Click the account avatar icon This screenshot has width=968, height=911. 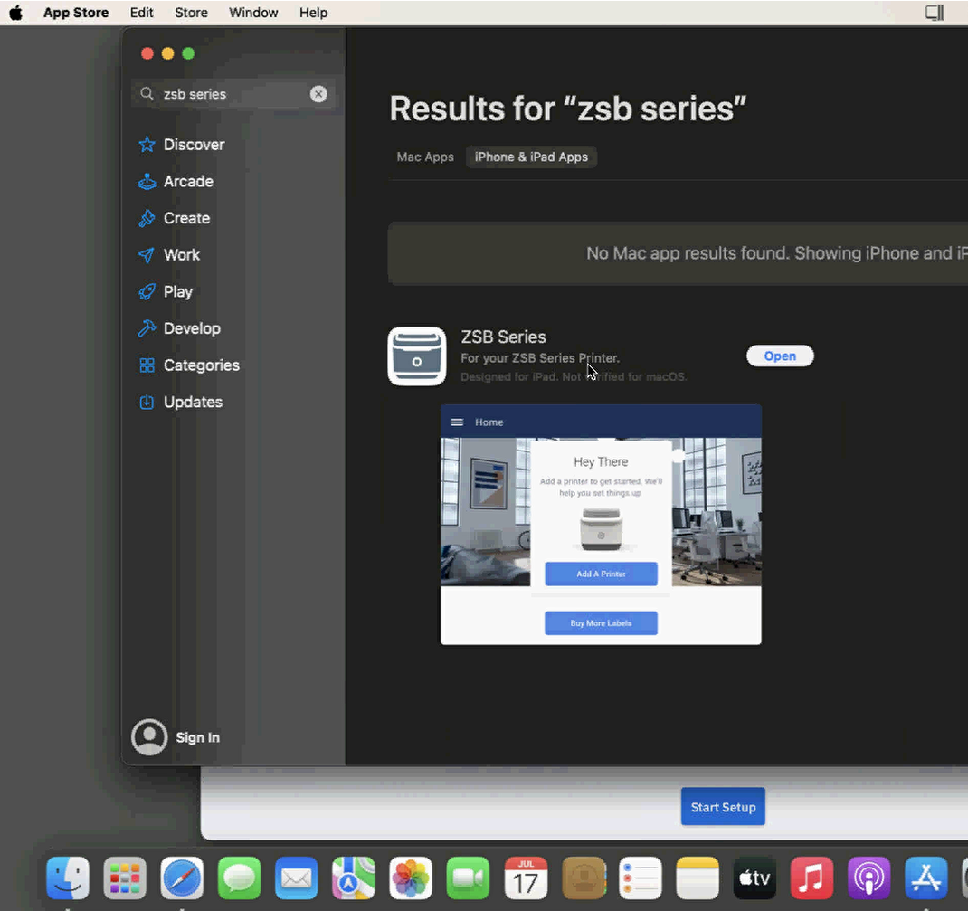[x=148, y=737]
